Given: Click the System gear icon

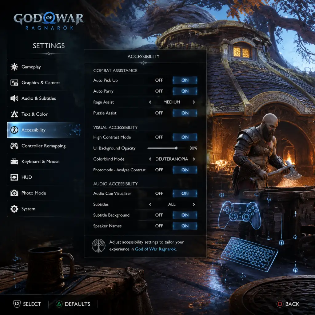Looking at the screenshot, I should tap(14, 209).
